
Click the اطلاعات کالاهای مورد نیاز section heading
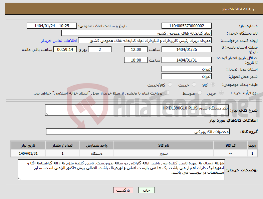(233, 120)
